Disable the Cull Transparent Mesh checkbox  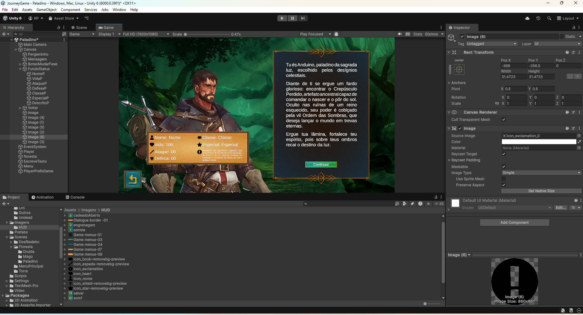point(504,119)
